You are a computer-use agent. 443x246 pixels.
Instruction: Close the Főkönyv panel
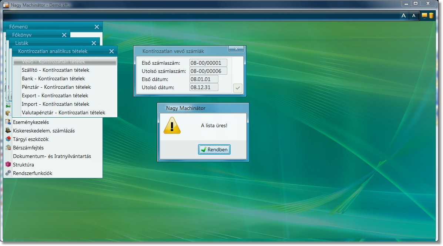coord(64,35)
